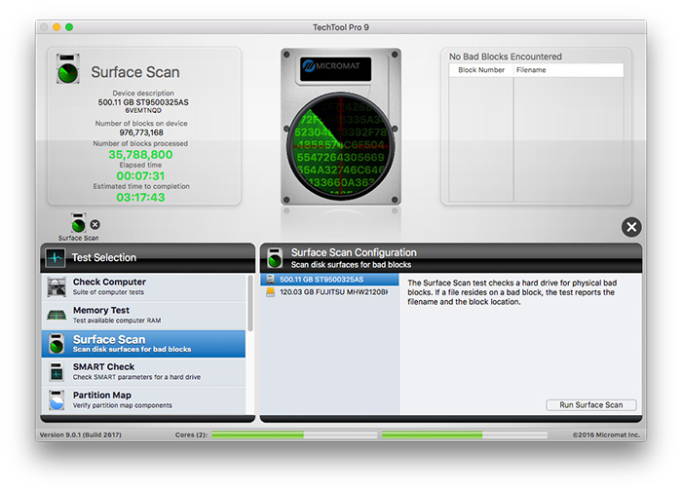
Task: Click the 500.11 GB drive icon
Action: click(271, 280)
